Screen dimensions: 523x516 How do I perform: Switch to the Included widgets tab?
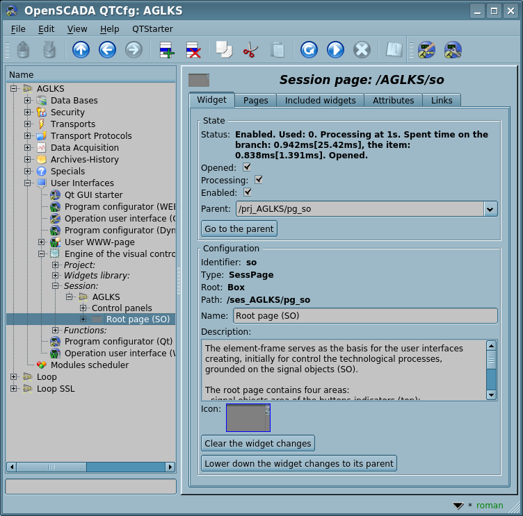tap(320, 100)
